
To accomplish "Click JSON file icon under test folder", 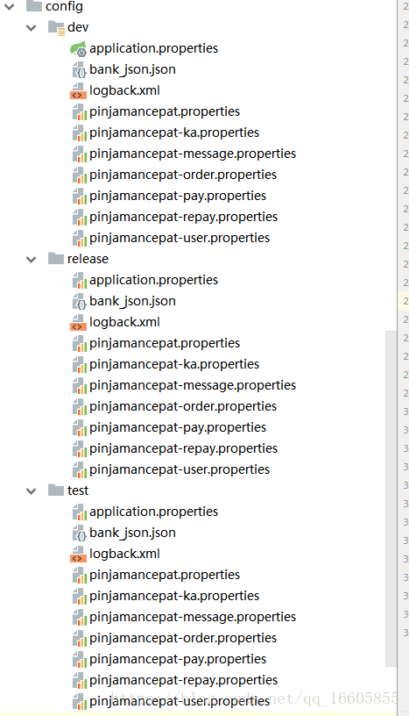I will coord(79,533).
